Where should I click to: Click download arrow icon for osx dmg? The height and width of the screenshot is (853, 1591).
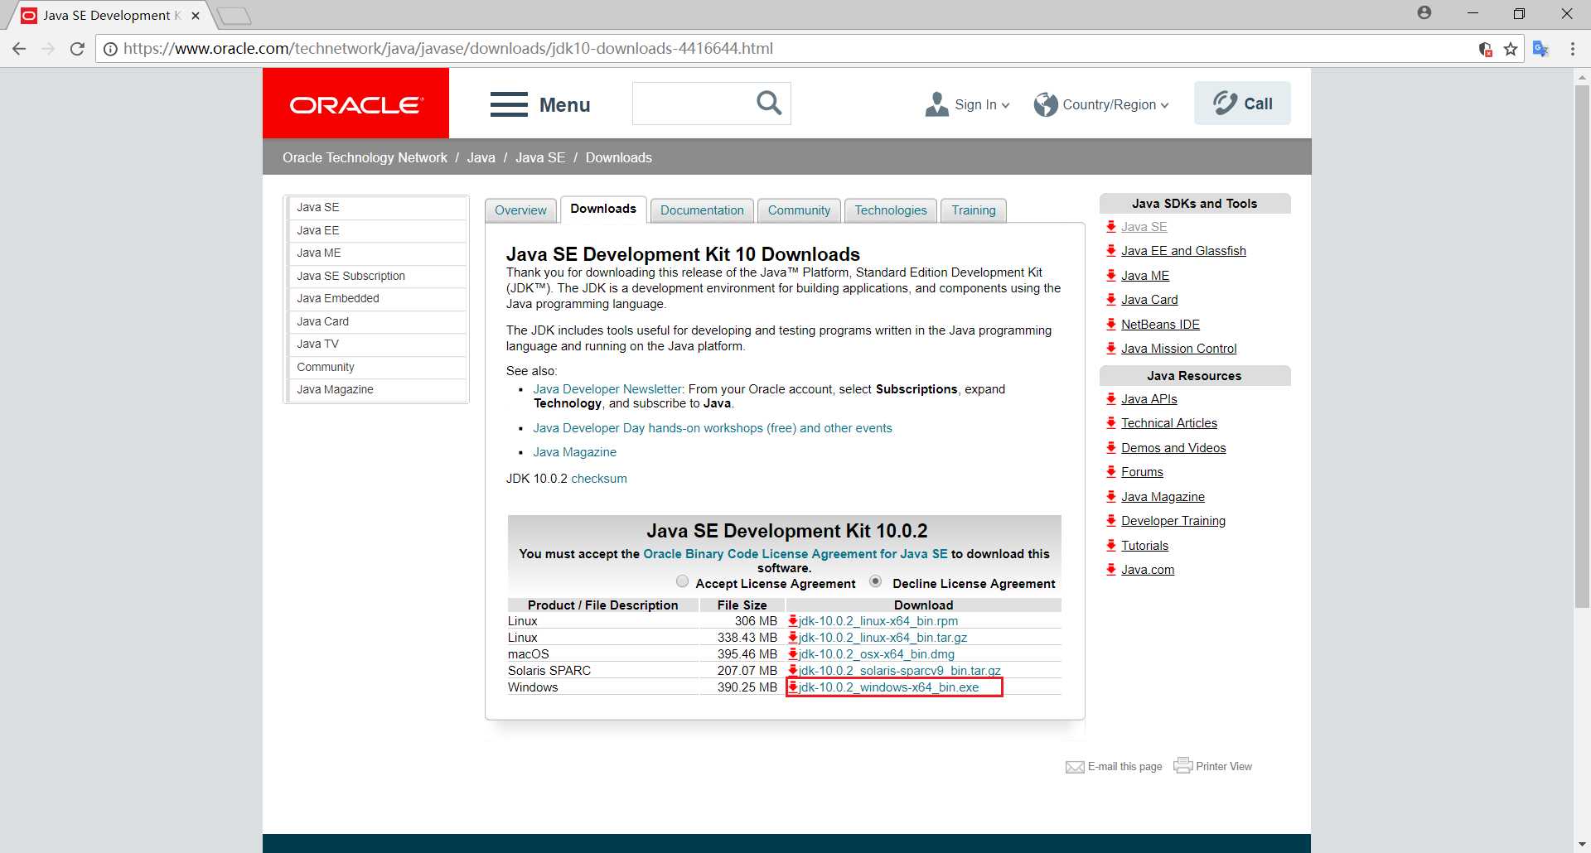(x=793, y=653)
